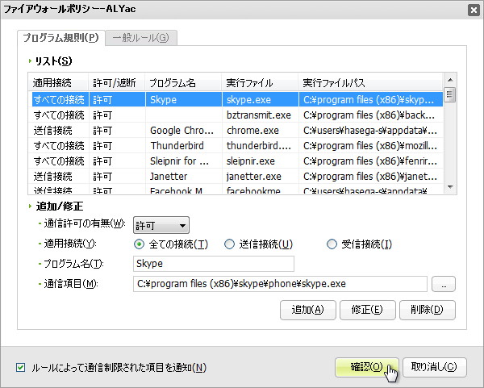484x388 pixels.
Task: Choose the 送信接続(U) radio option
Action: [x=229, y=244]
